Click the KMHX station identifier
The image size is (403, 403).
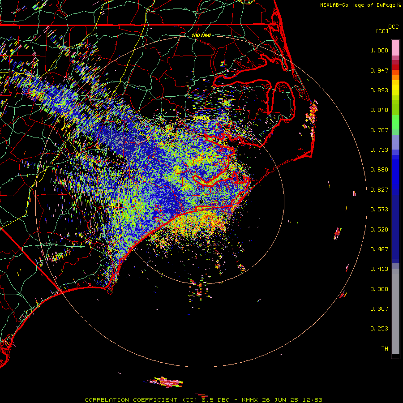coord(249,400)
